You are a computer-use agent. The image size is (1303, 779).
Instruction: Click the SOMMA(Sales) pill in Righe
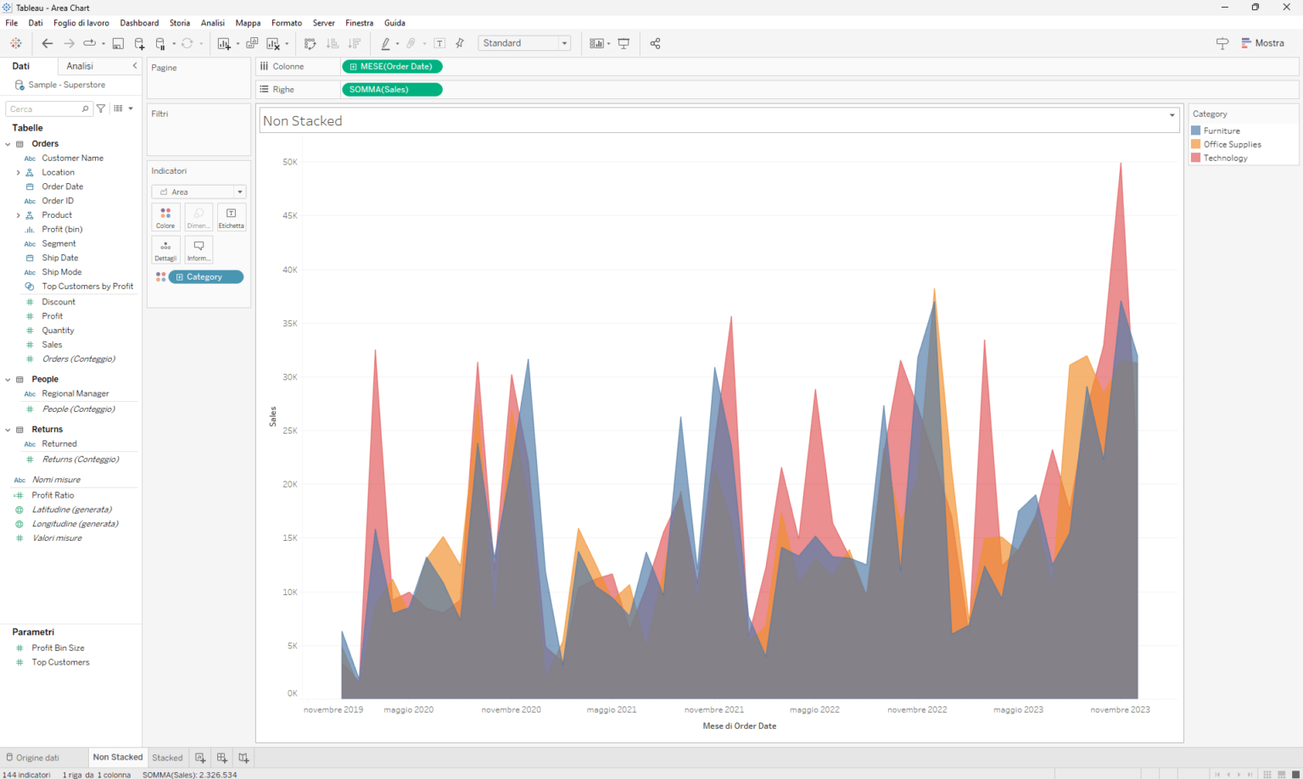[x=392, y=89]
